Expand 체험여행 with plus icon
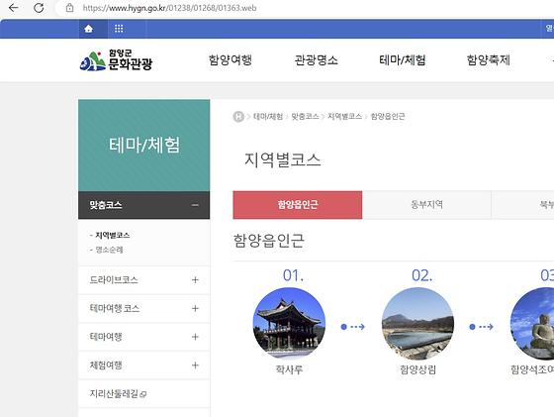This screenshot has height=417, width=554. coord(195,365)
